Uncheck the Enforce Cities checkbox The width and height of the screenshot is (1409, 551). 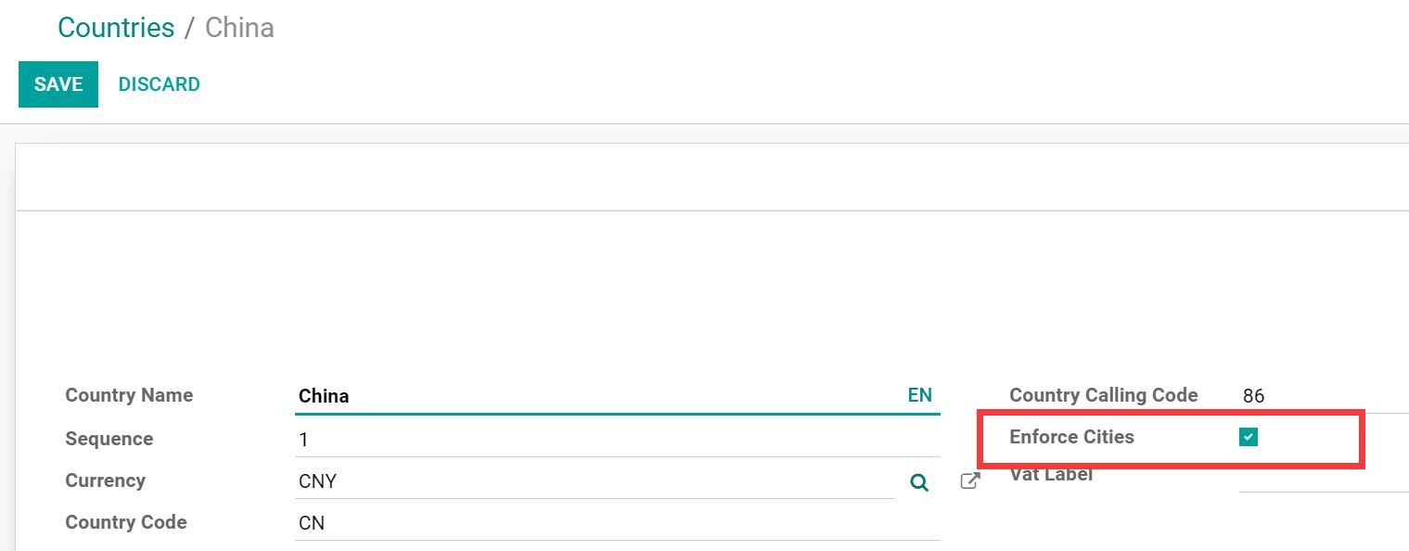point(1248,437)
